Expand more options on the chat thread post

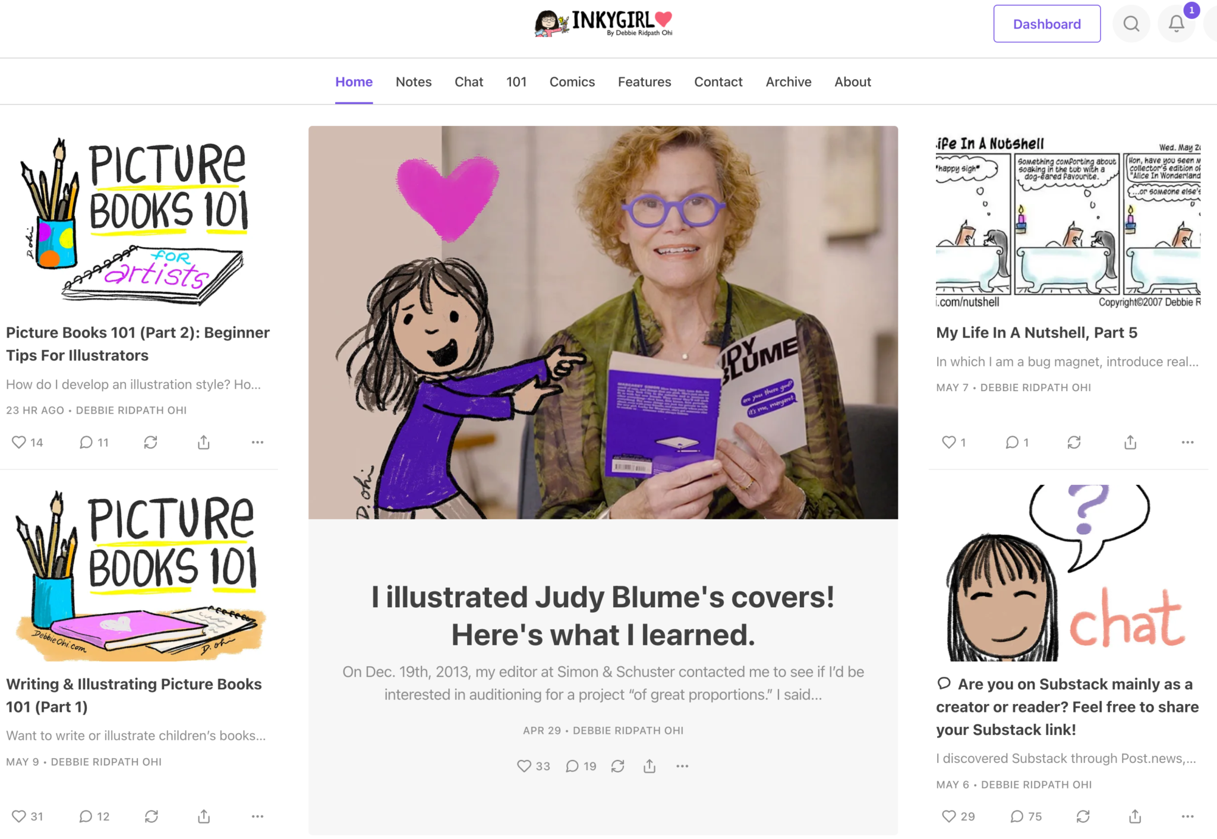(x=1187, y=816)
